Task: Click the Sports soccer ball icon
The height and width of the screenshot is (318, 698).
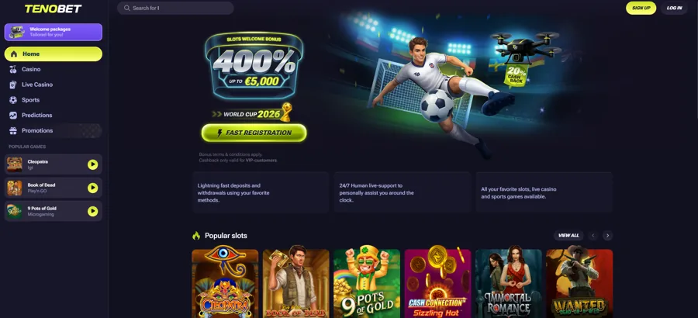Action: (x=13, y=100)
